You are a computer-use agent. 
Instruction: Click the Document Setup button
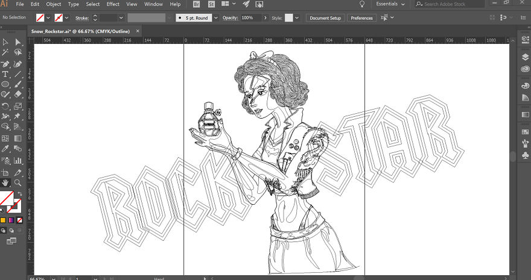[325, 18]
